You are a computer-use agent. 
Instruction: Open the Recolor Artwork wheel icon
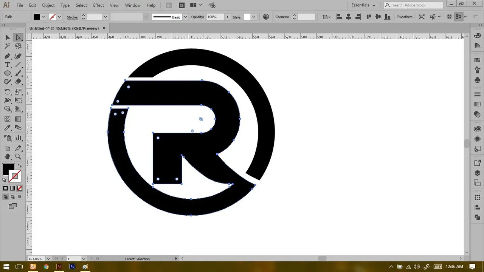(266, 17)
